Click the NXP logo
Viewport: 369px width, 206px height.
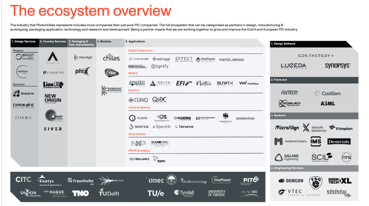pos(139,143)
